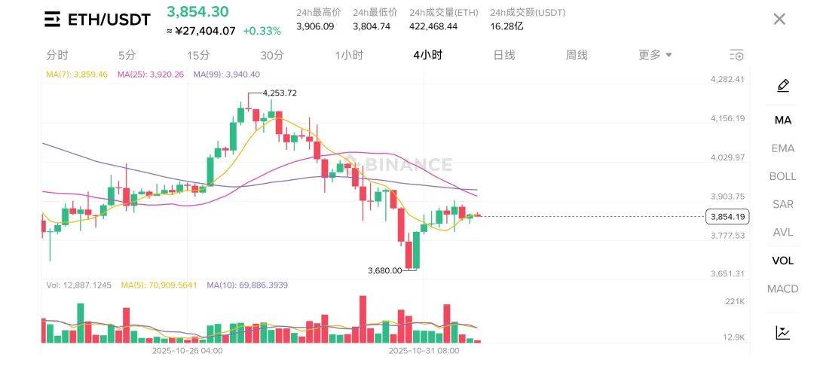
Task: Enable the MACD sub-chart indicator
Action: [782, 288]
